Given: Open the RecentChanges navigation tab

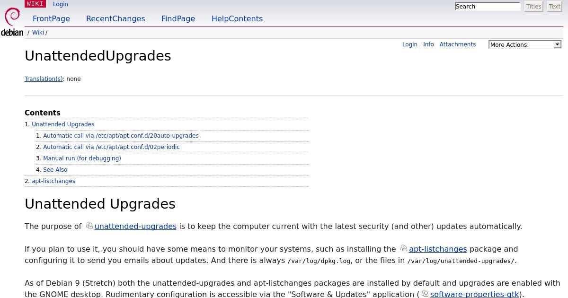Looking at the screenshot, I should [x=115, y=19].
